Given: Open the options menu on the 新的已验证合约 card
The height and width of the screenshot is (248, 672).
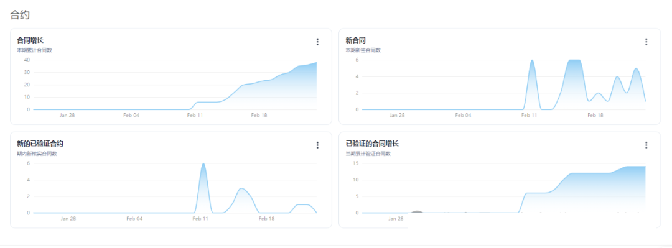Looking at the screenshot, I should pyautogui.click(x=317, y=145).
